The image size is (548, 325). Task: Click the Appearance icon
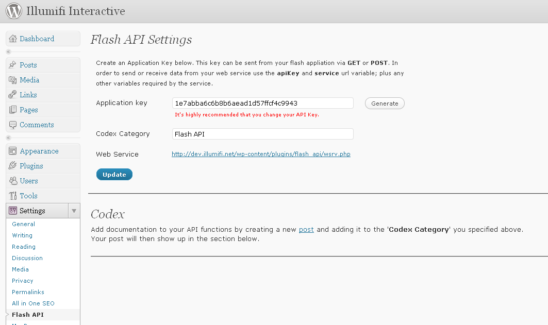(x=12, y=151)
